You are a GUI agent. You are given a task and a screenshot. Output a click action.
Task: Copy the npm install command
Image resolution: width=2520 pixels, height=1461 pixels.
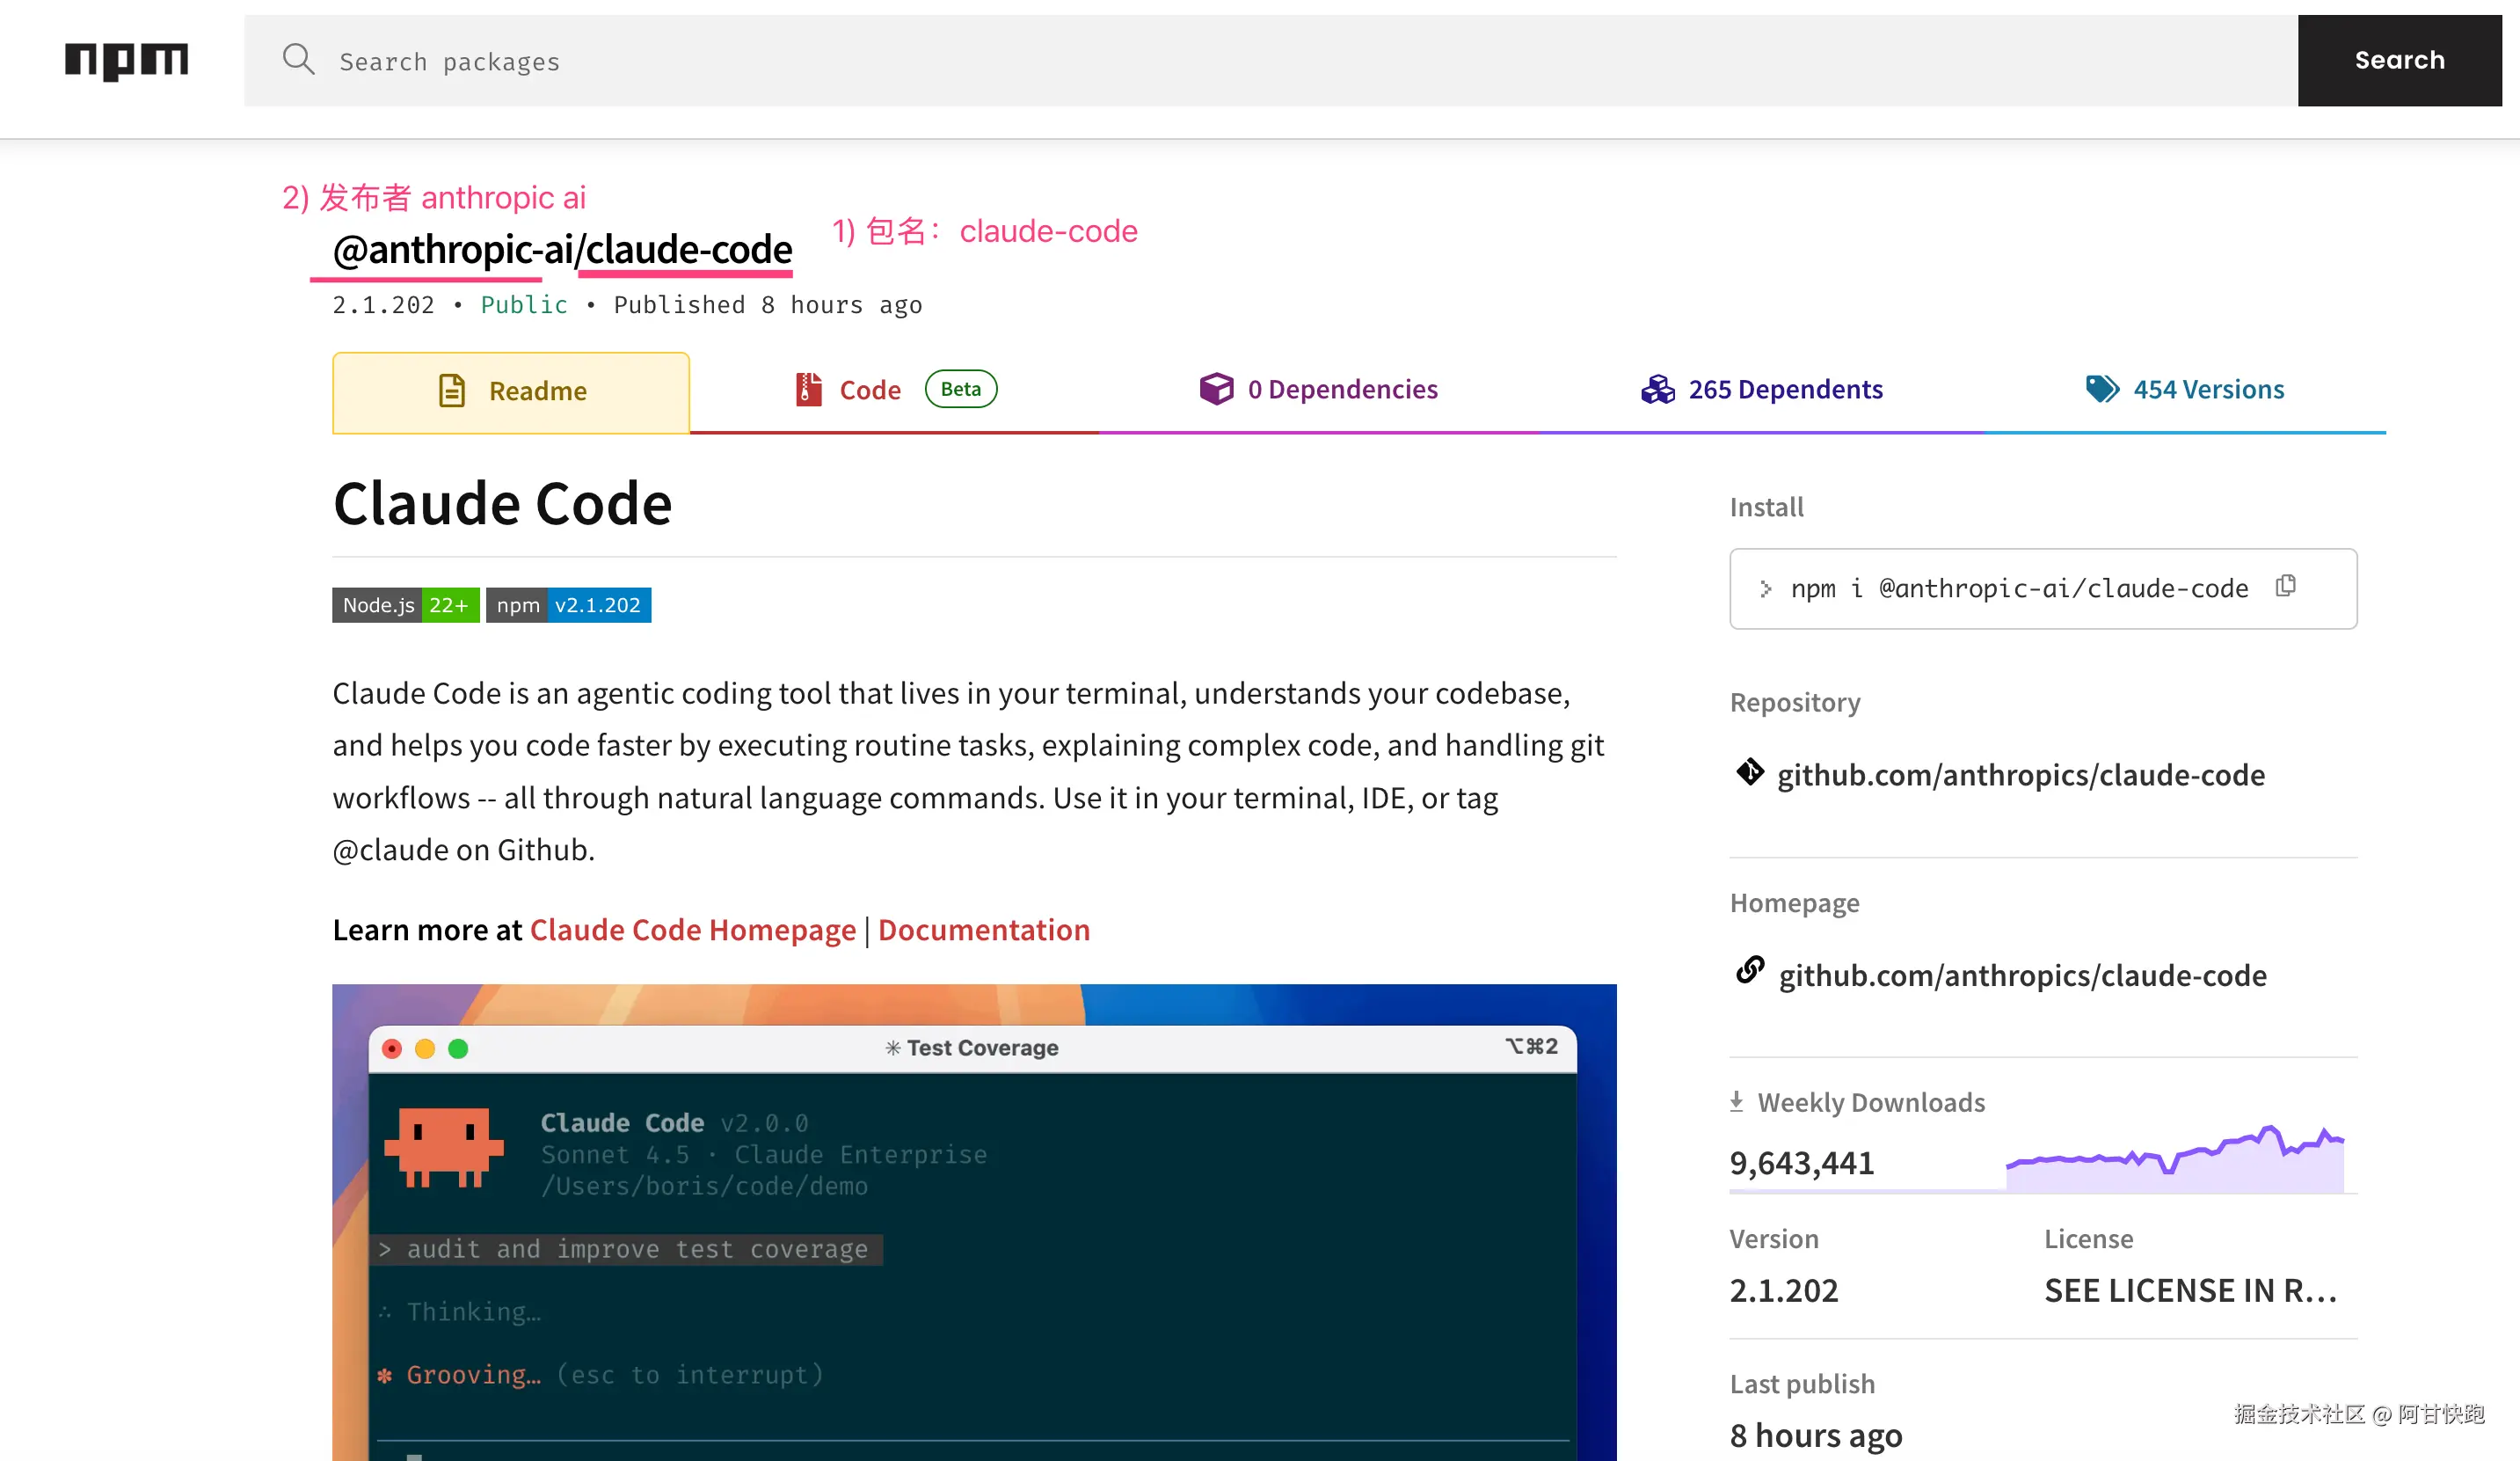tap(2285, 587)
